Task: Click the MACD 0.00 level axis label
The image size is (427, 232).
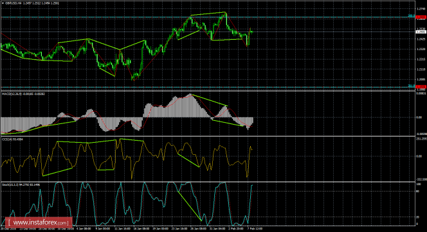Action: pos(419,118)
